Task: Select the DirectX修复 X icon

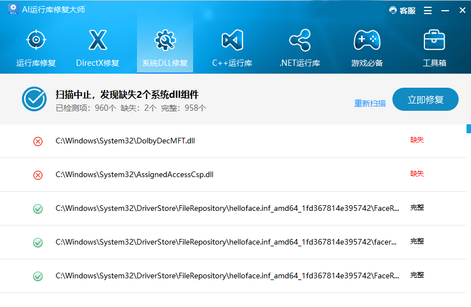Action: pyautogui.click(x=98, y=39)
